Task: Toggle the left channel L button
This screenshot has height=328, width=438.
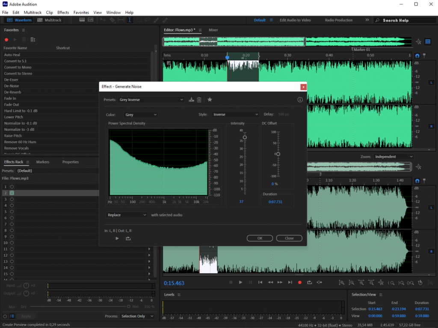Action: pyautogui.click(x=431, y=82)
